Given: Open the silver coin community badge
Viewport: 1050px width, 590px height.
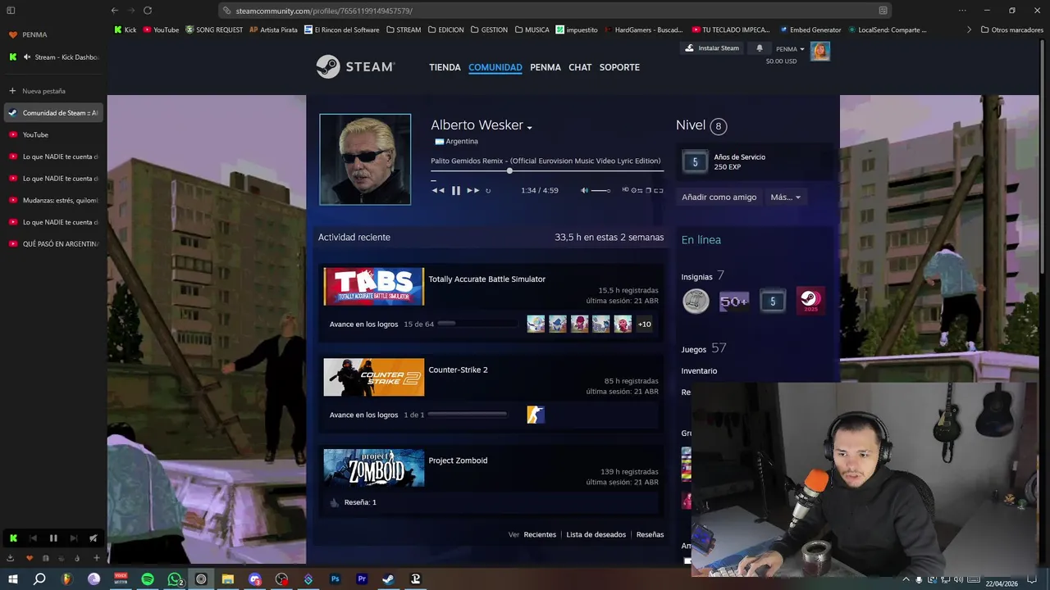Looking at the screenshot, I should point(696,302).
